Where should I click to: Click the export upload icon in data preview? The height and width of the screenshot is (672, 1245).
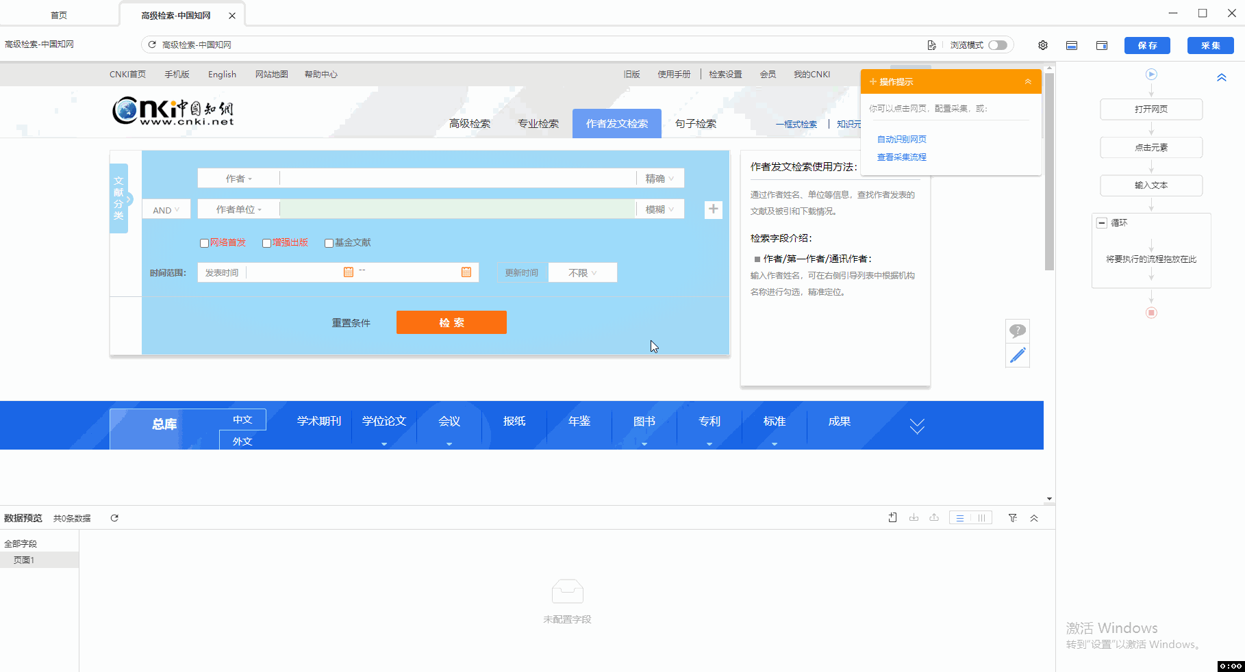(934, 518)
